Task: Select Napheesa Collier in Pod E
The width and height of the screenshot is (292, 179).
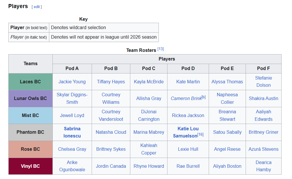Action: 227,98
